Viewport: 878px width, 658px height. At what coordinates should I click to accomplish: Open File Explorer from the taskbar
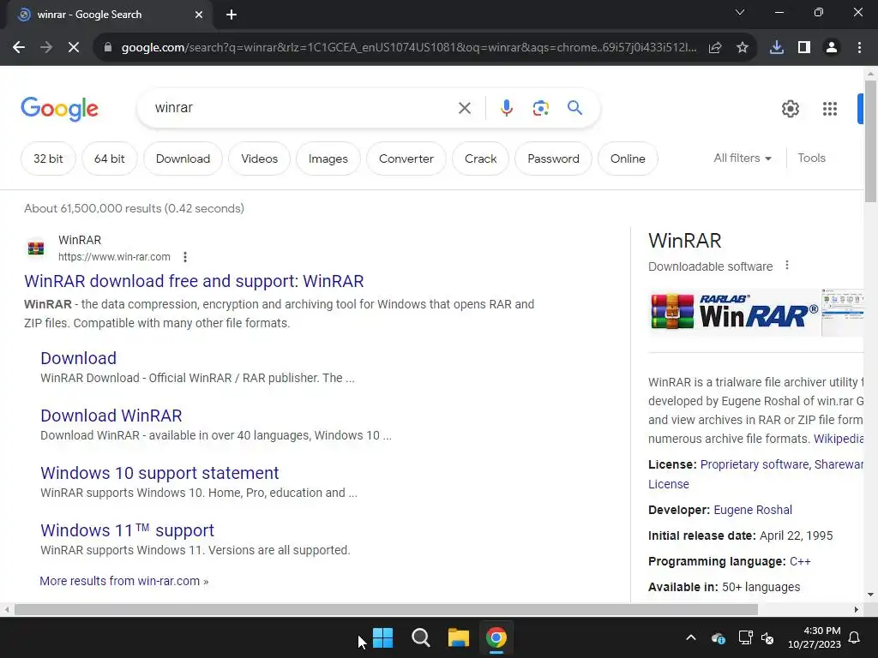tap(459, 637)
